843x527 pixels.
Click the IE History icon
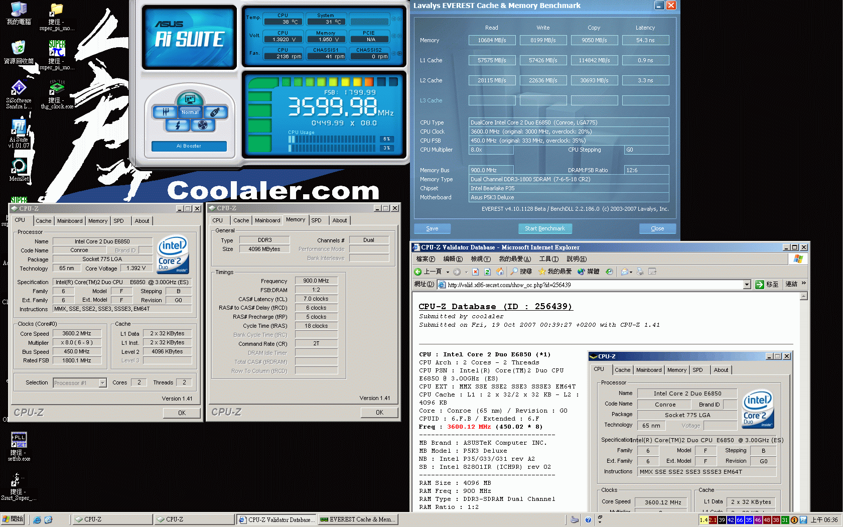[609, 272]
